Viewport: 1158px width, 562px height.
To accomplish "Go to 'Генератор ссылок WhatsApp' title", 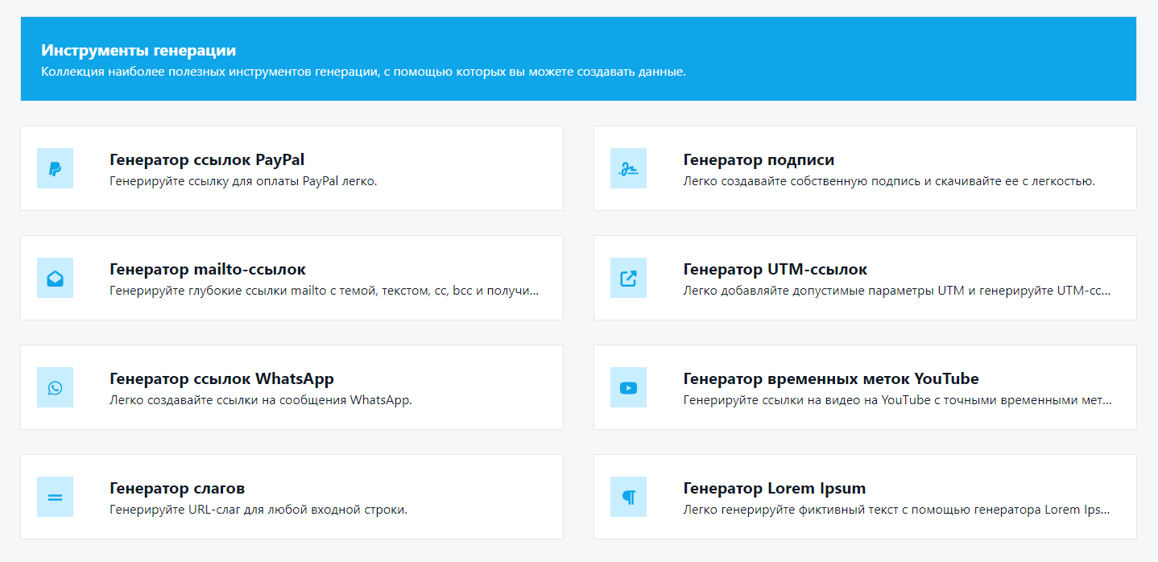I will [221, 378].
